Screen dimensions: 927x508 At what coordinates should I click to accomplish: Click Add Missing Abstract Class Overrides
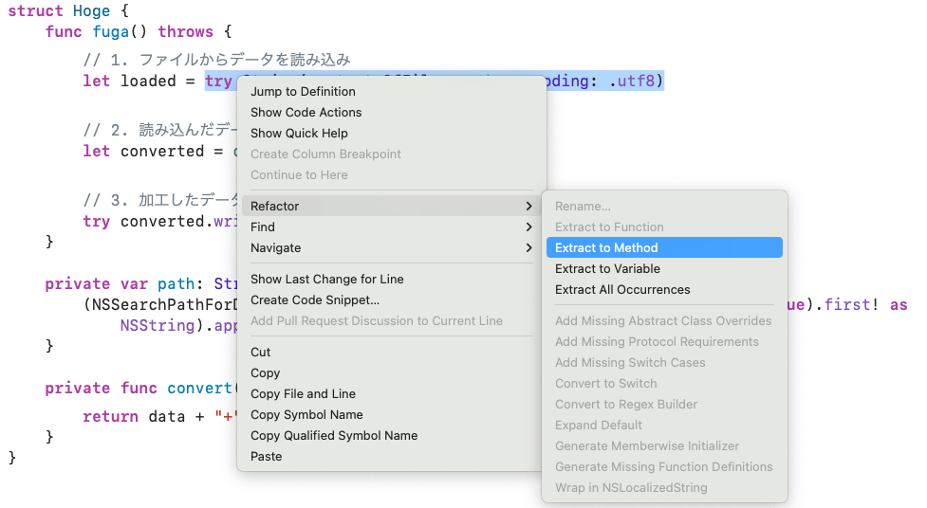664,320
